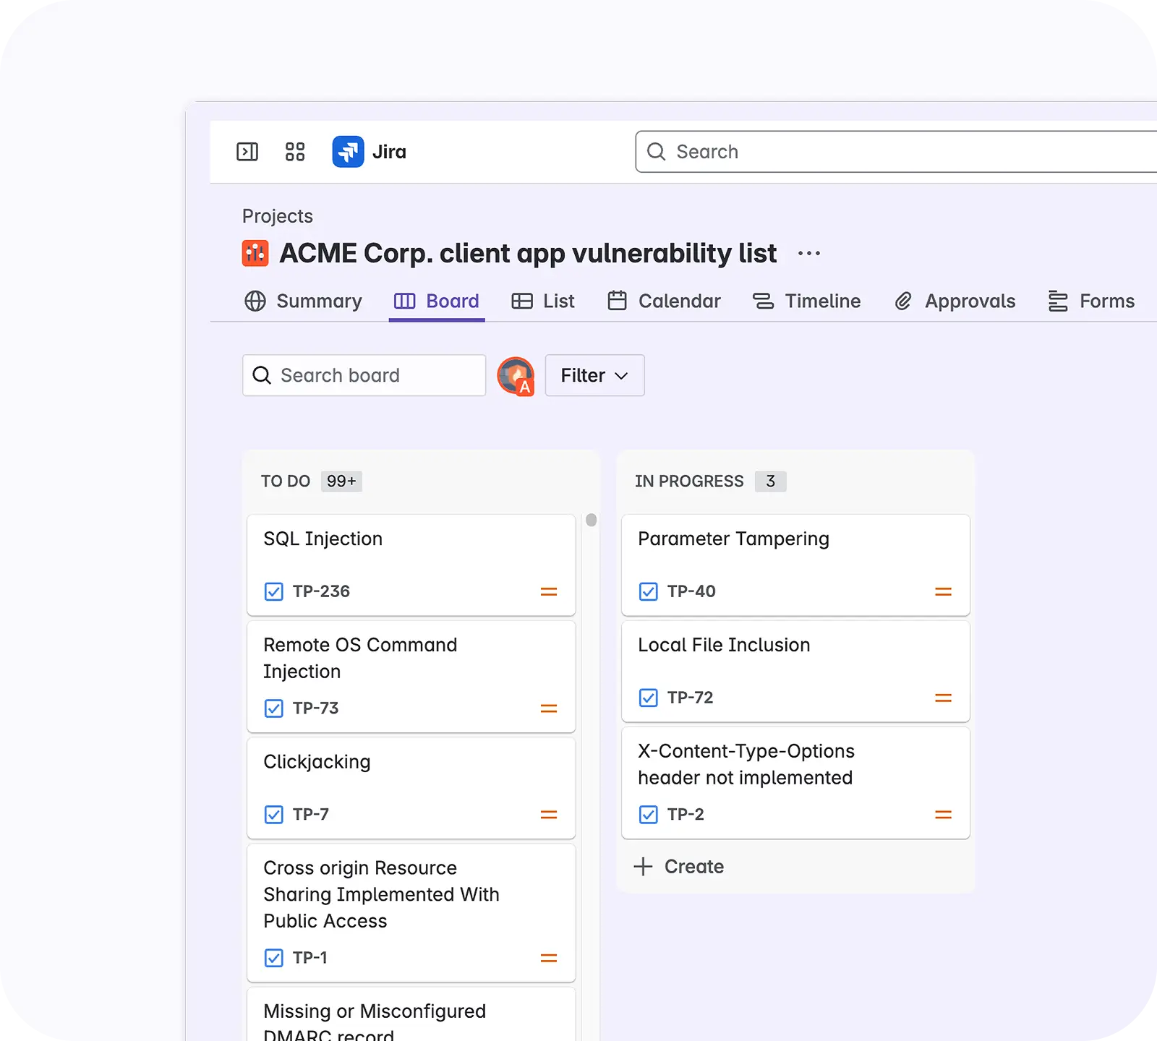The width and height of the screenshot is (1157, 1041).
Task: Open the Remote OS Command Injection card
Action: (x=411, y=677)
